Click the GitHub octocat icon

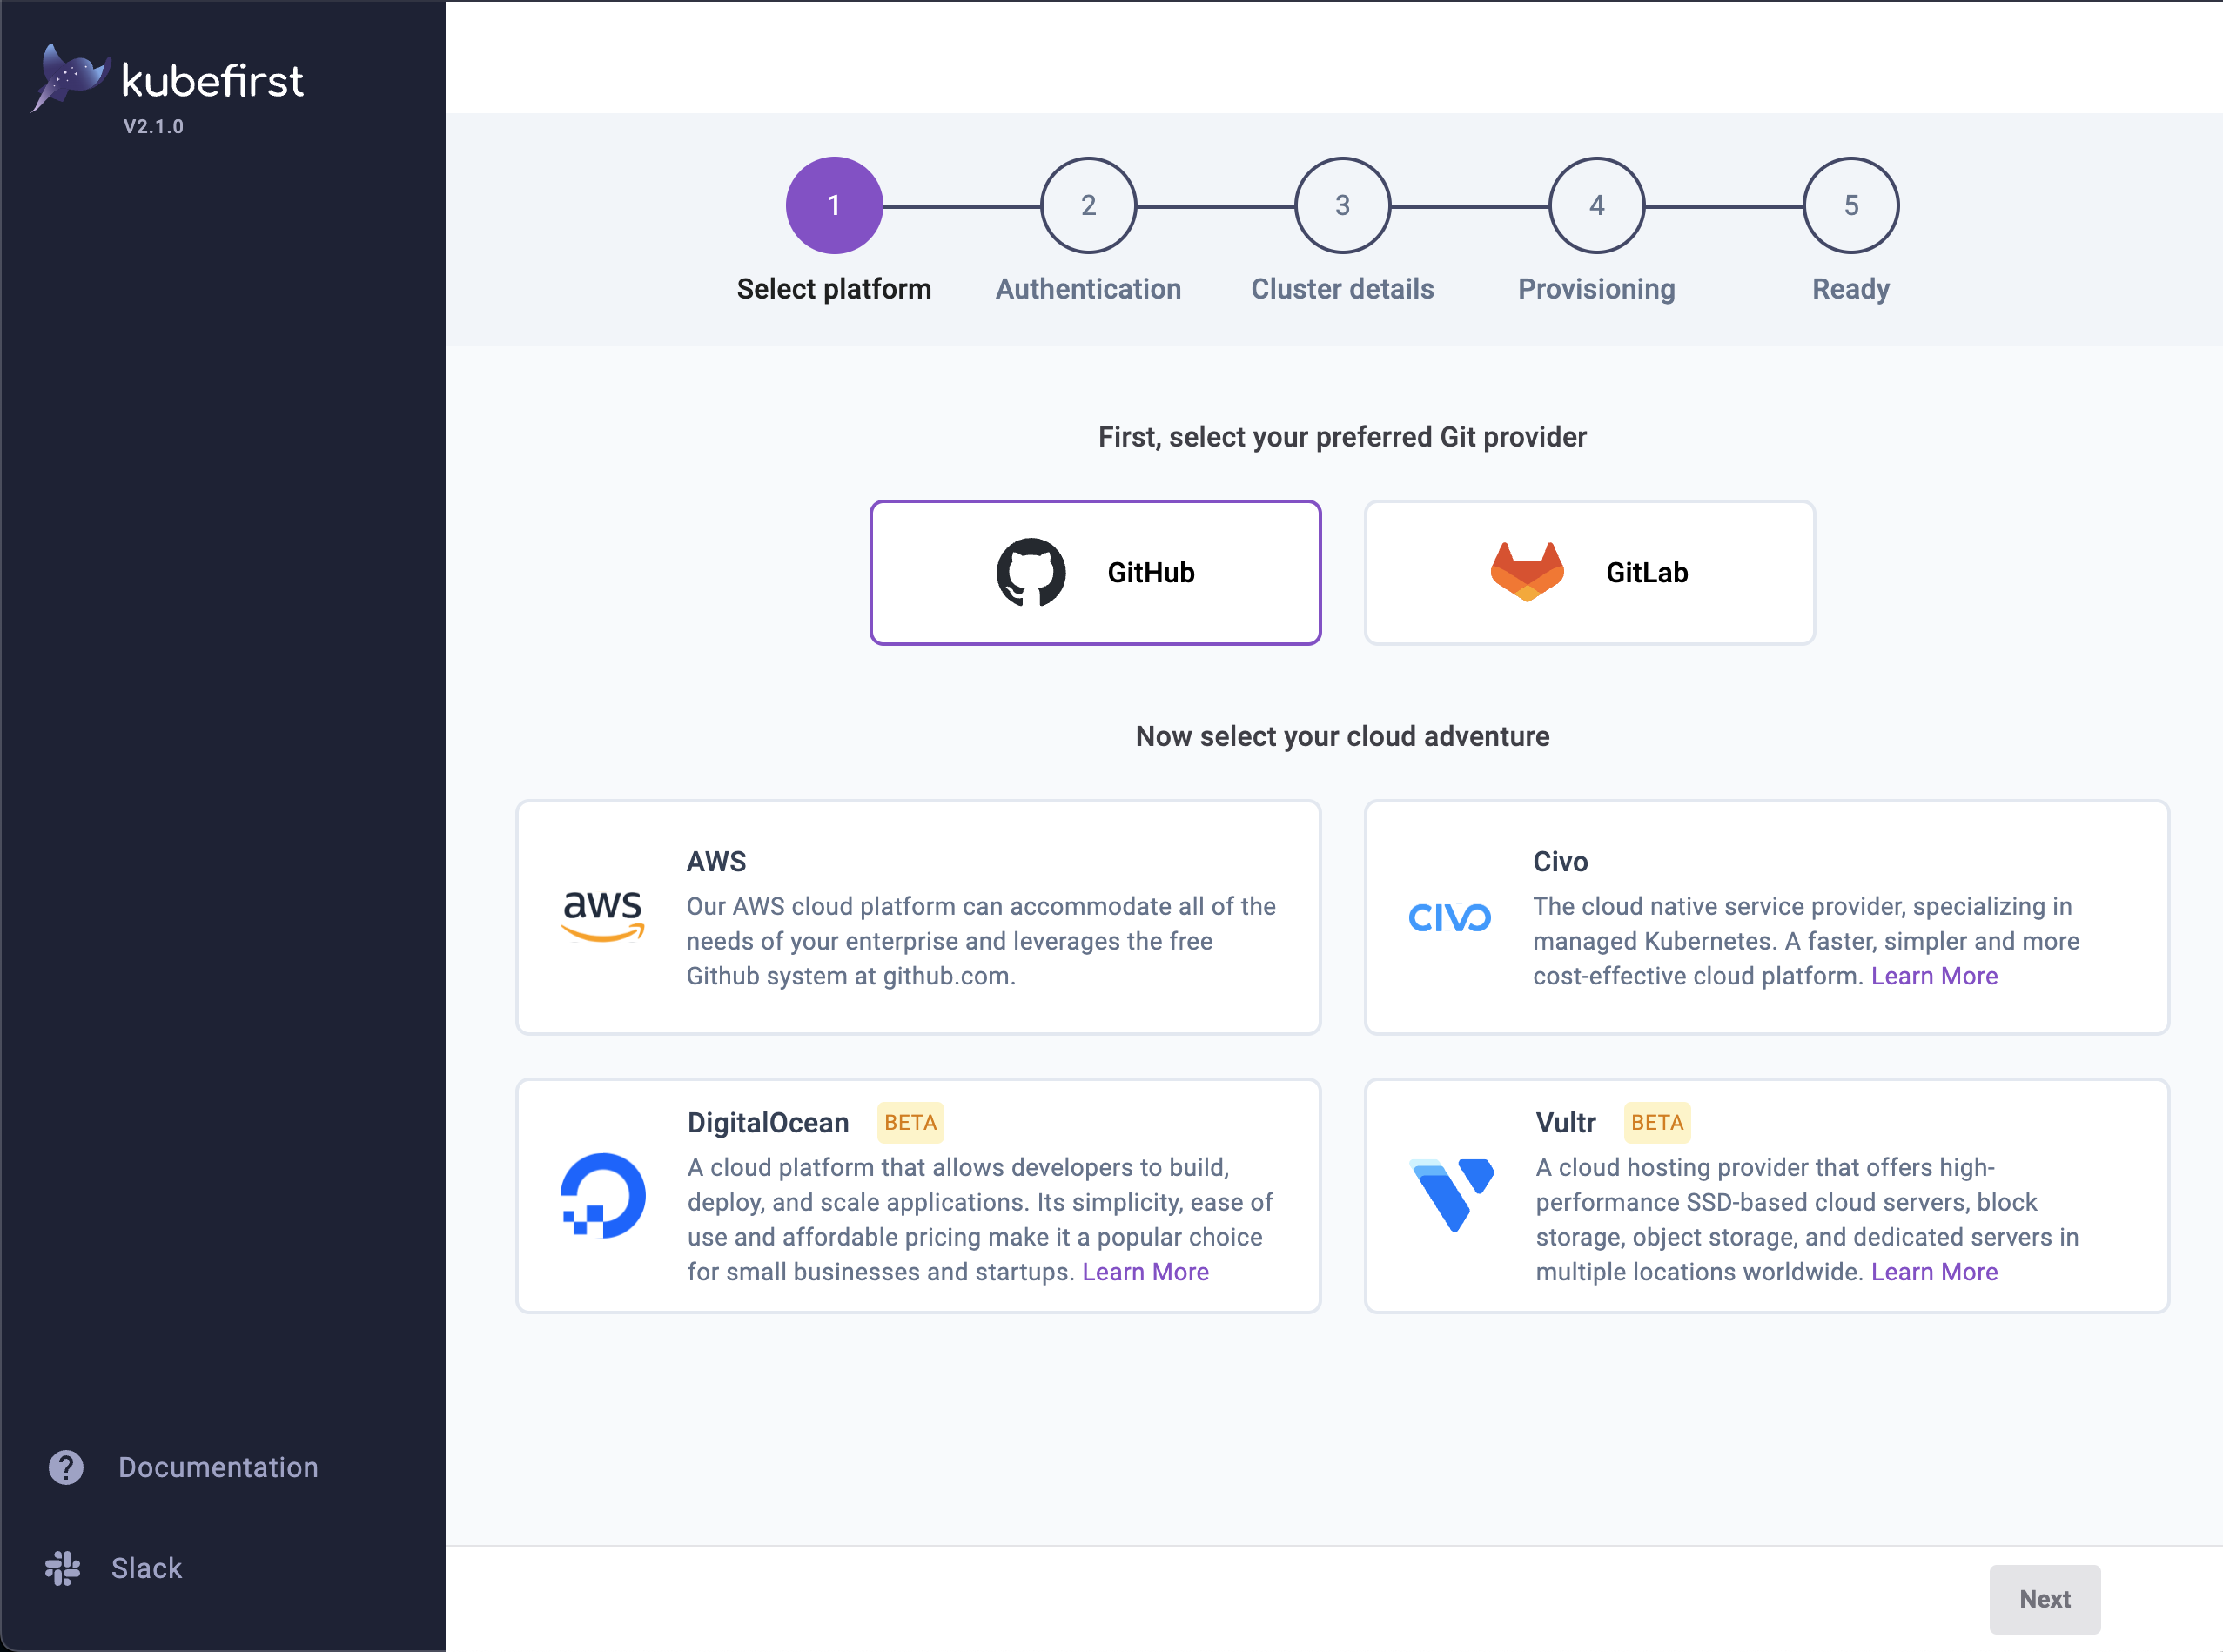pyautogui.click(x=1032, y=572)
